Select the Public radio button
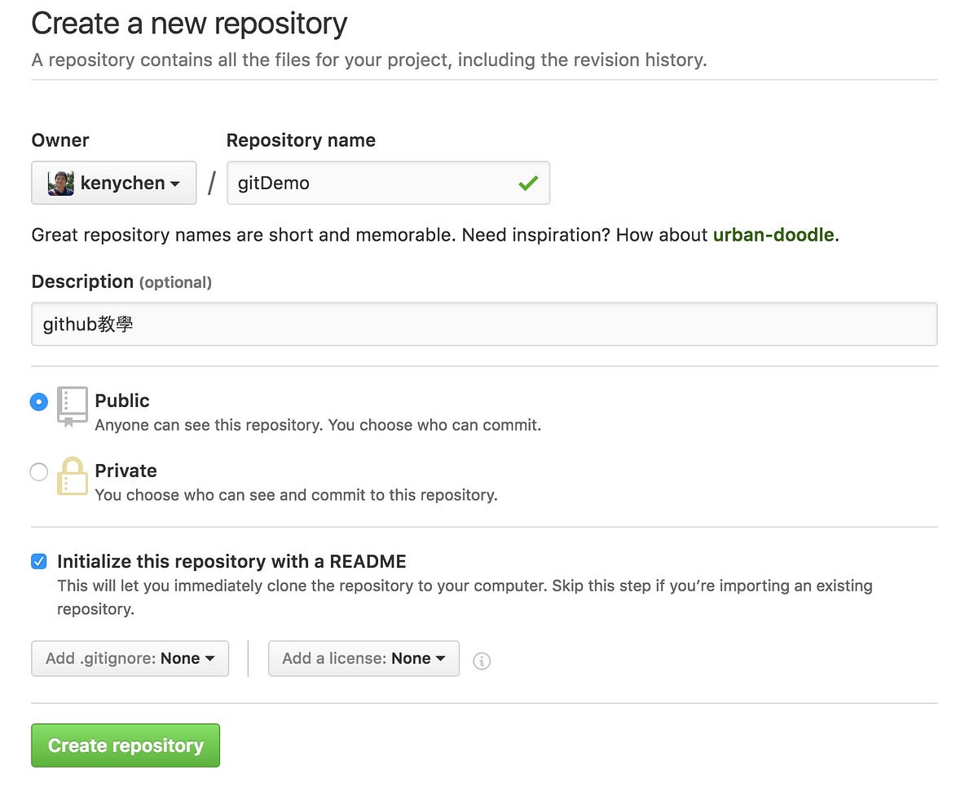Image resolution: width=978 pixels, height=796 pixels. (x=39, y=402)
